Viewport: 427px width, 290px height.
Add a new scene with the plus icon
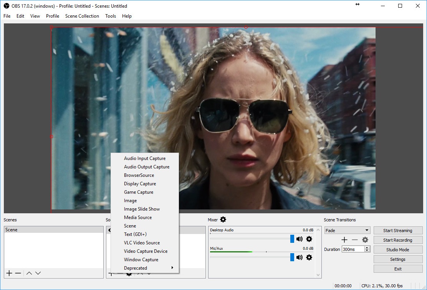pos(9,273)
